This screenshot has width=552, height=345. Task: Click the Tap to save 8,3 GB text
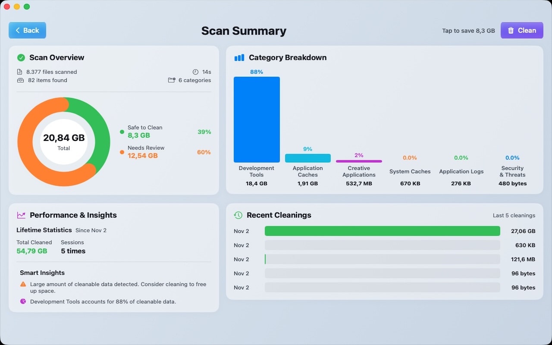(468, 30)
